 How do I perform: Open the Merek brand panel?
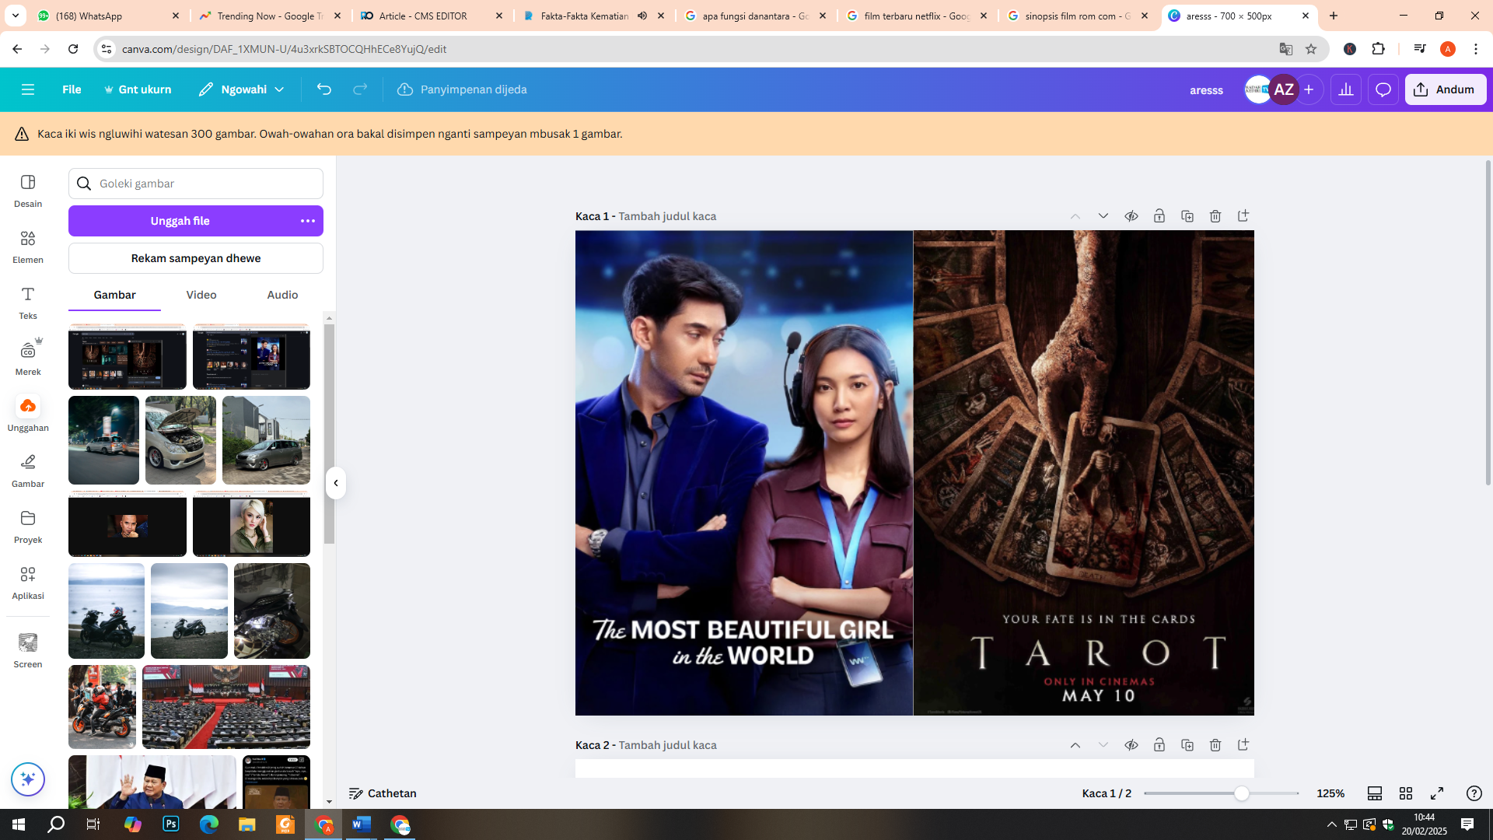coord(28,358)
